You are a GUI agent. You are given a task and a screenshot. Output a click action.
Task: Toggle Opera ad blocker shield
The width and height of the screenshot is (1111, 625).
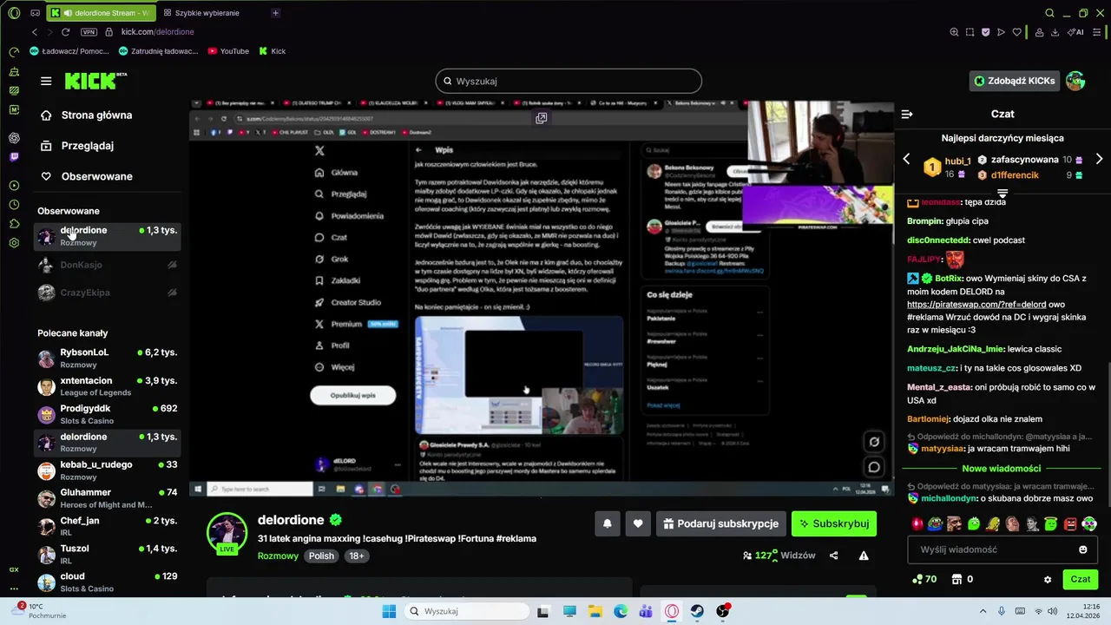click(x=985, y=32)
